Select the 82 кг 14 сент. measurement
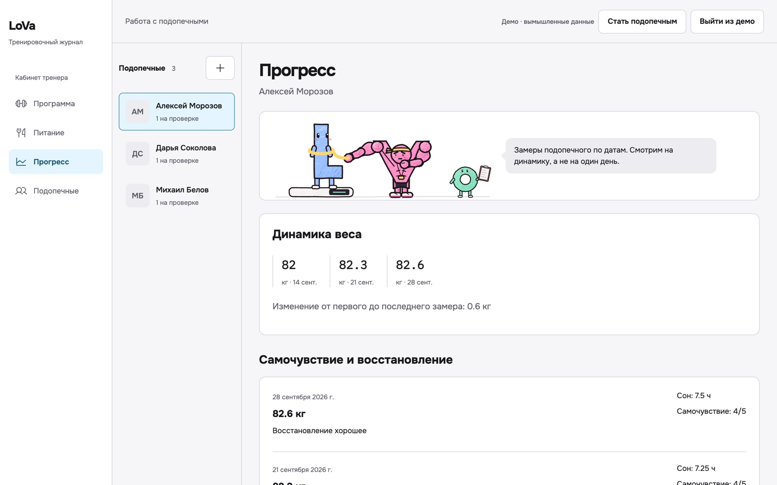Screen dimensions: 777x485 click(x=299, y=272)
